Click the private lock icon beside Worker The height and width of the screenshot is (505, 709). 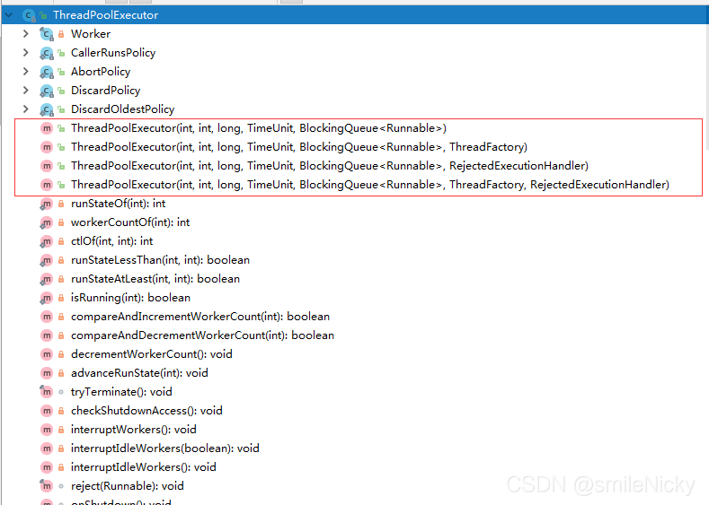pyautogui.click(x=61, y=34)
